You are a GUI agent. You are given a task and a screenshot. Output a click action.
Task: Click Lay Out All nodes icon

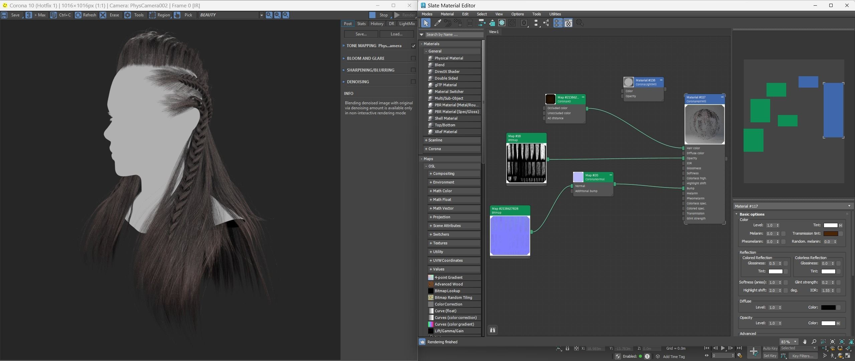tap(536, 23)
